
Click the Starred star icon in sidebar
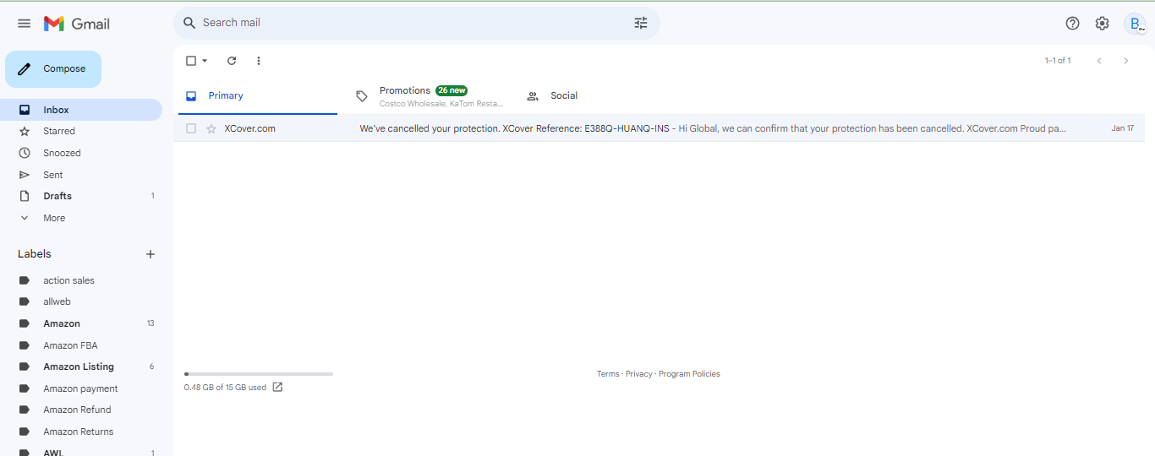[x=25, y=131]
